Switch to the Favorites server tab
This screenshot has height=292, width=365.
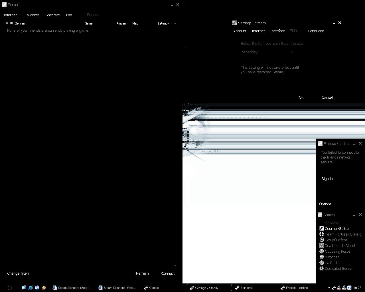[x=32, y=15]
